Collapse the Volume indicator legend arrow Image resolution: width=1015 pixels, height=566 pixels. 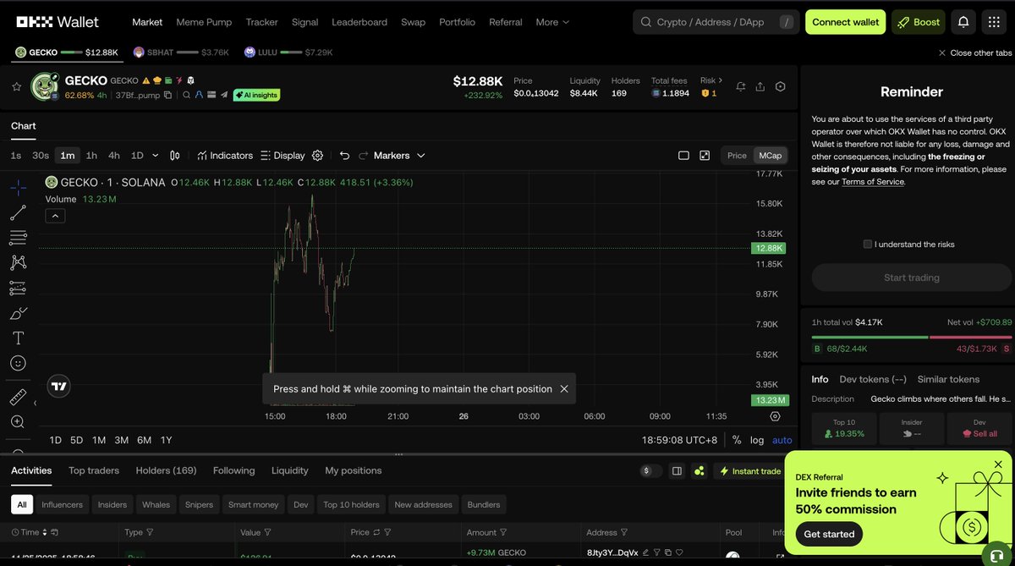pyautogui.click(x=54, y=216)
